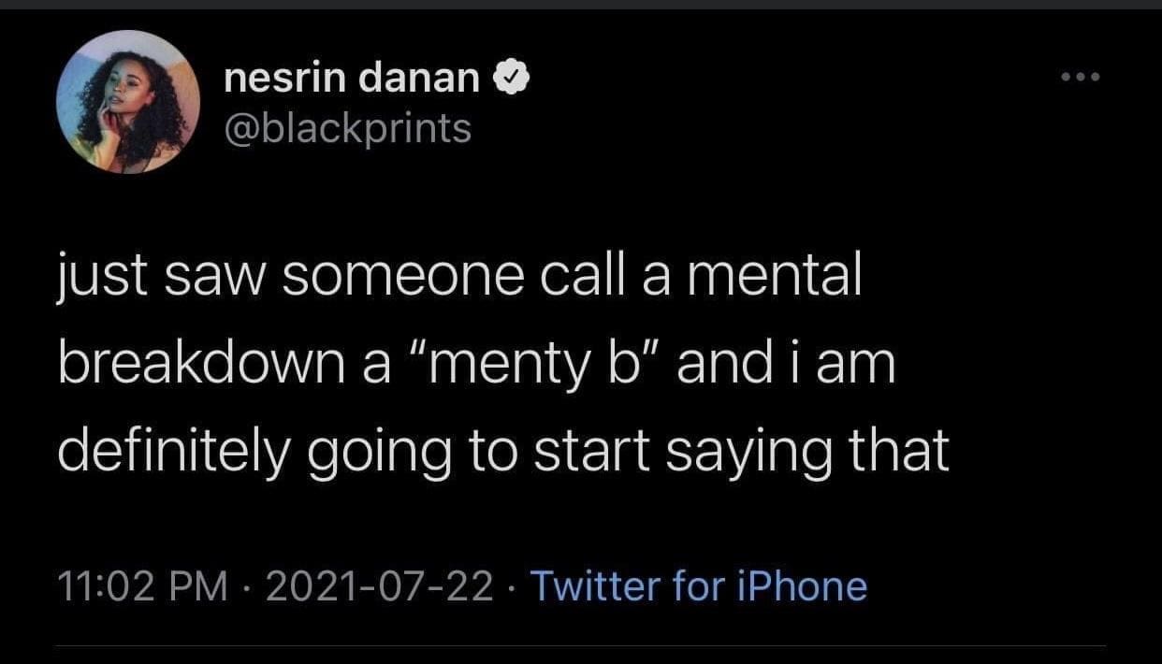Open nesrin danan's profile picture
Image resolution: width=1162 pixels, height=664 pixels.
(x=128, y=102)
